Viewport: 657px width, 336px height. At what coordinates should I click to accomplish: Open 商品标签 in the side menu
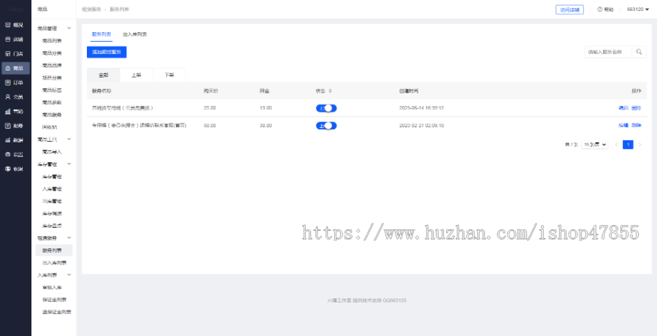coord(52,90)
